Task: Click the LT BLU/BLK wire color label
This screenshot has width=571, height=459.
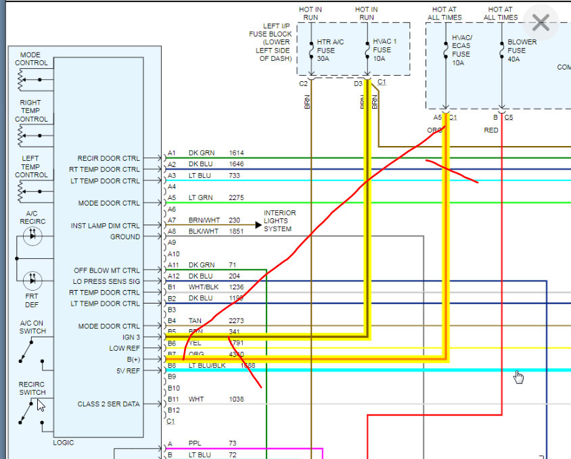Action: point(207,366)
